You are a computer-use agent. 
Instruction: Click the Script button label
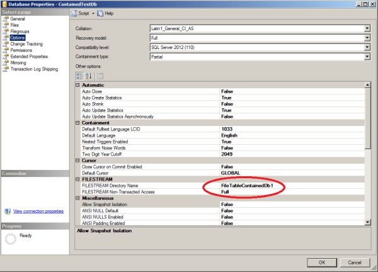tap(84, 13)
